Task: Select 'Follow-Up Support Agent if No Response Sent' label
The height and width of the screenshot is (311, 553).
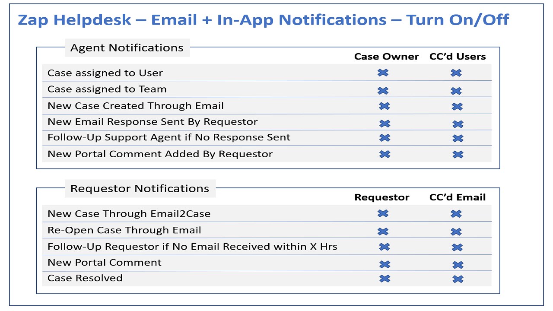Action: click(169, 137)
